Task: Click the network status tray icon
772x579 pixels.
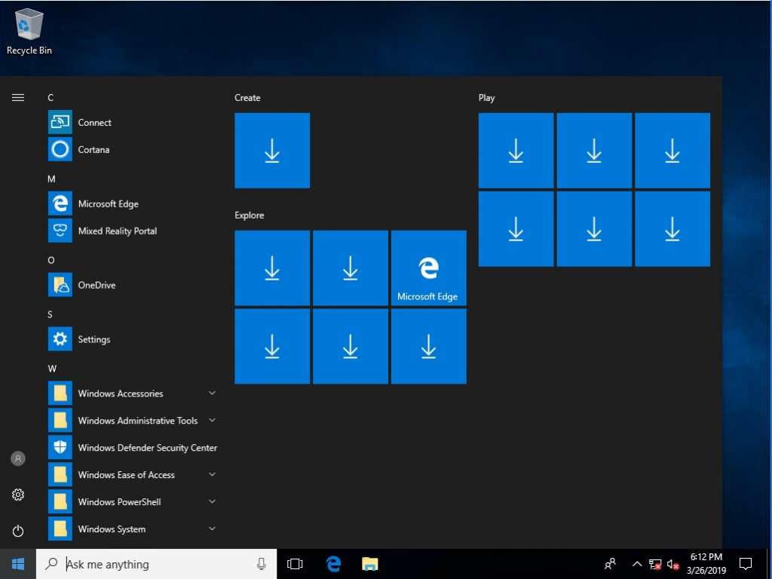Action: pyautogui.click(x=655, y=564)
